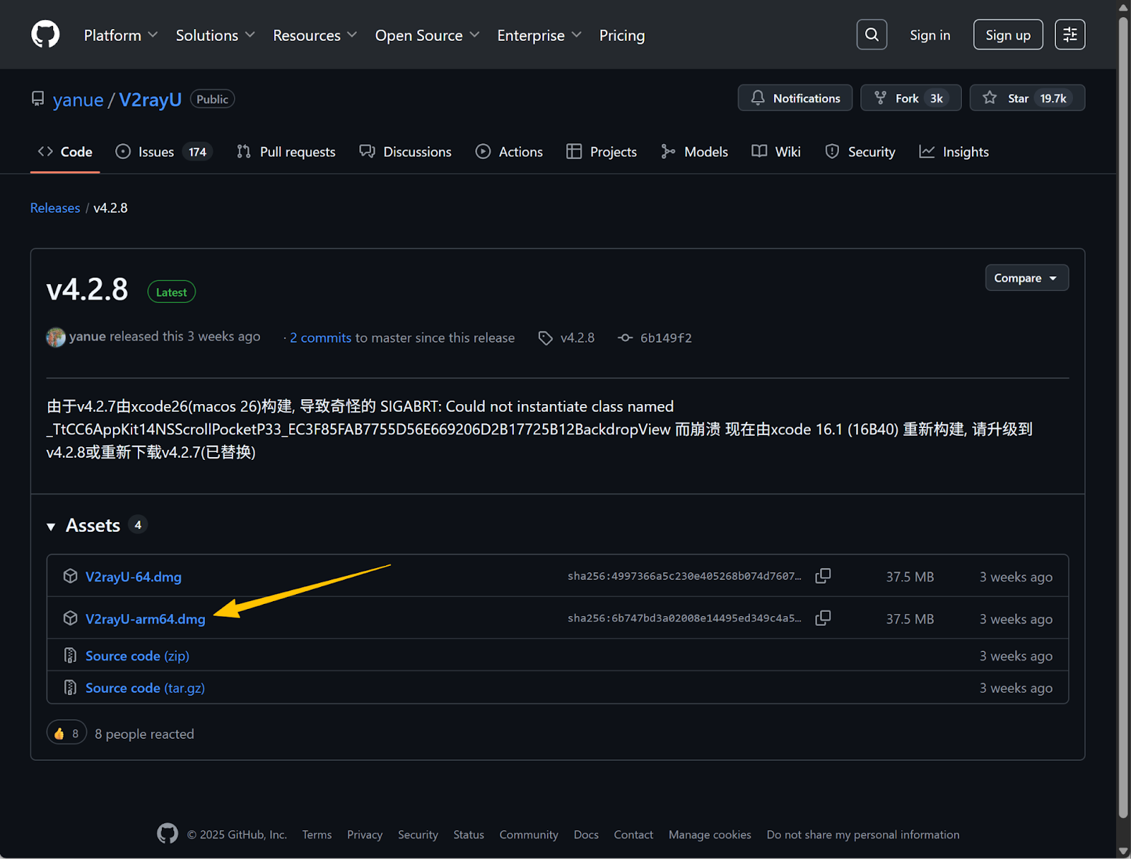
Task: Open the appearance settings icon button
Action: [1070, 35]
